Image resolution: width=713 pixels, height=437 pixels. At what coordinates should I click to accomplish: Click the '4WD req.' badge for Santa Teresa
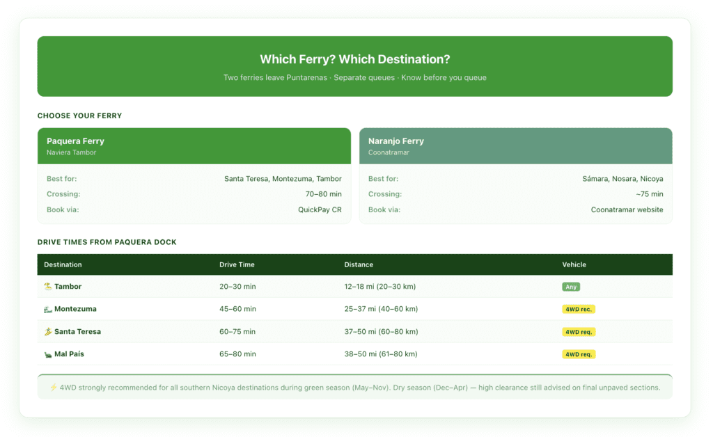coord(579,332)
